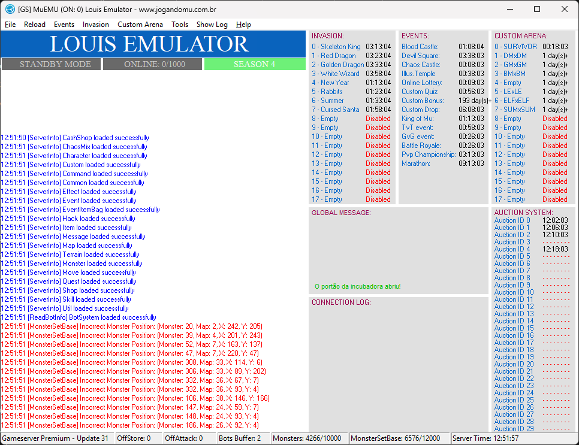Click the 'CashShop loaded successfully' log line
The height and width of the screenshot is (445, 579).
coord(75,138)
